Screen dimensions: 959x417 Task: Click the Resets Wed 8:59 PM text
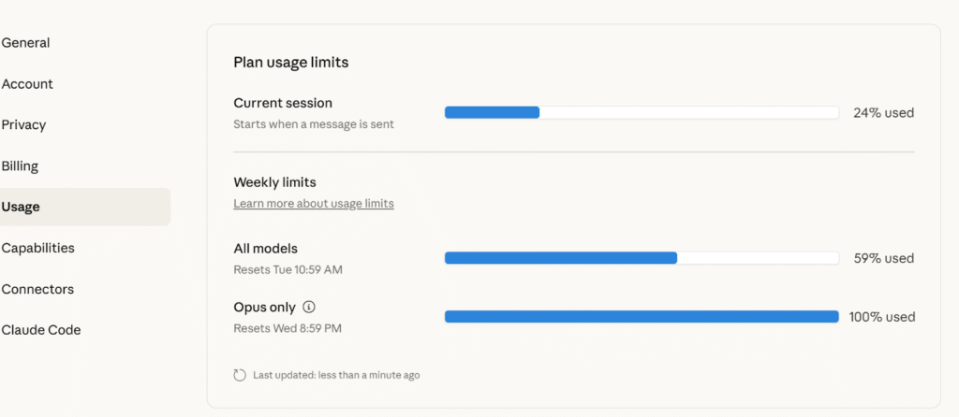pyautogui.click(x=287, y=328)
